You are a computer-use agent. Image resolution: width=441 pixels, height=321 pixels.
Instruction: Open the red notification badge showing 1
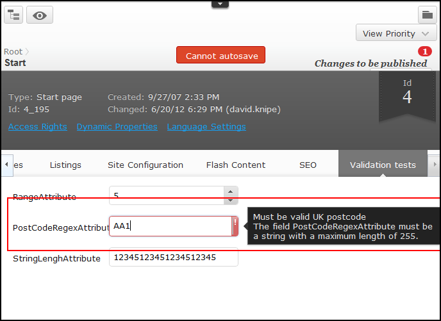(425, 51)
